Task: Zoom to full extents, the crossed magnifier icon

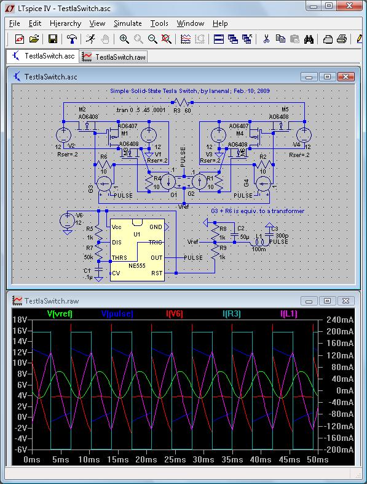Action: click(x=167, y=39)
